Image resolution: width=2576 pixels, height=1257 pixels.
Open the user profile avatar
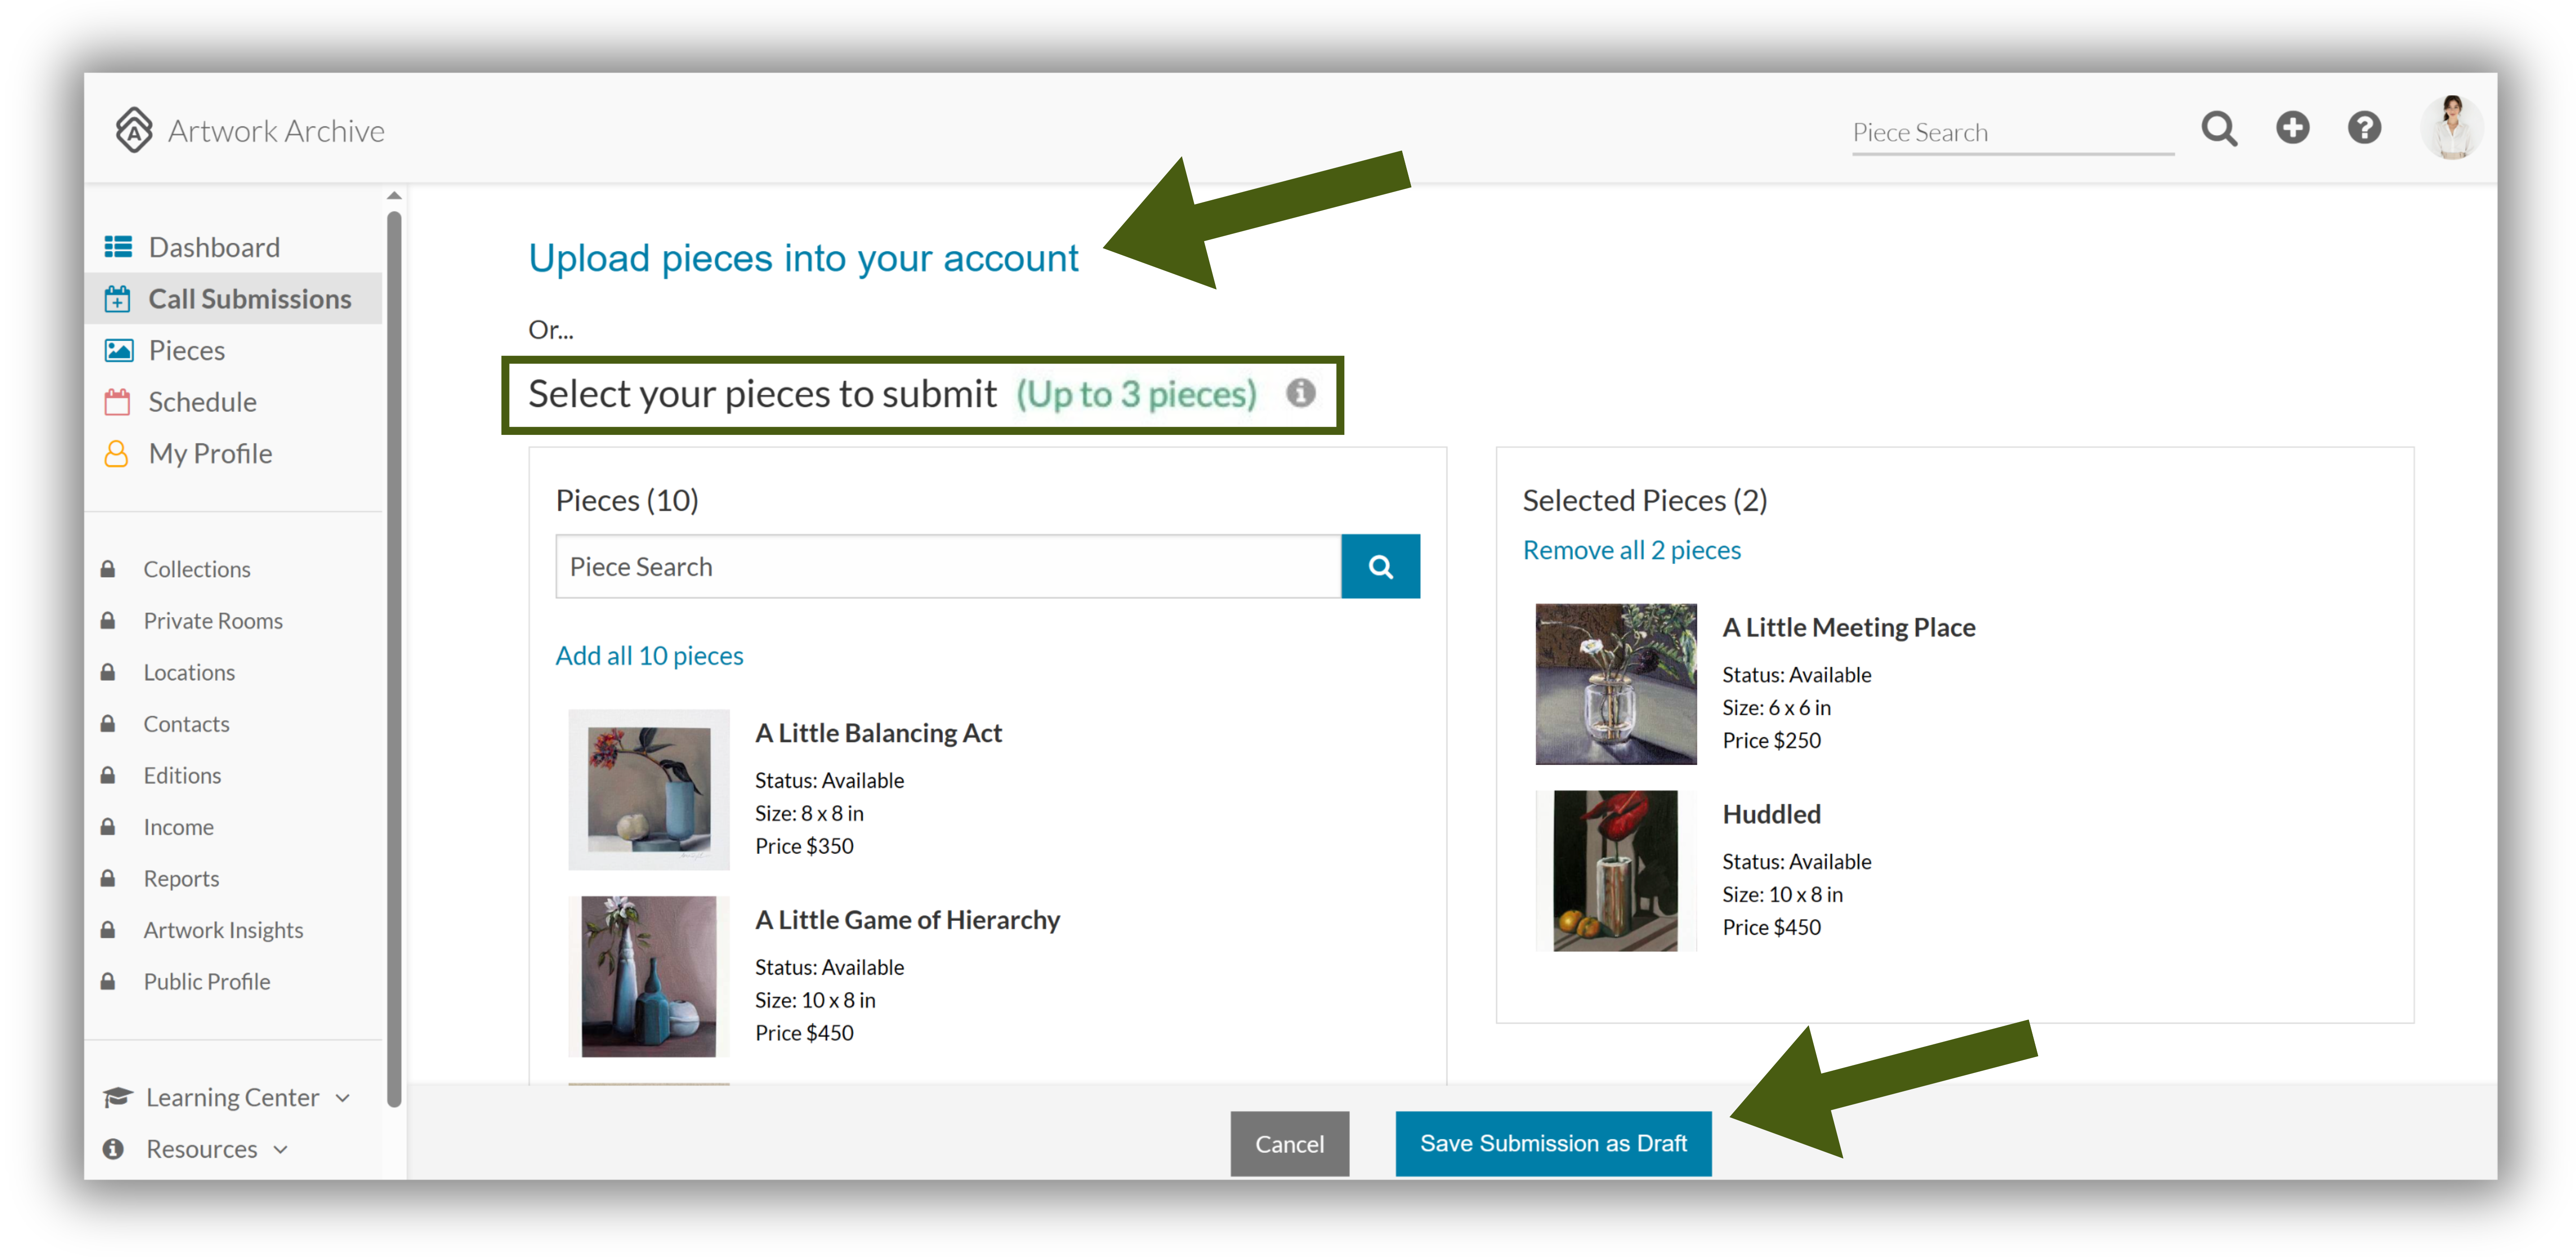click(2451, 128)
